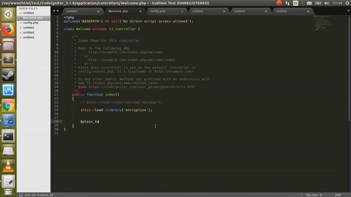Close config.php from sidebar close icon
This screenshot has width=351, height=197.
(21, 23)
